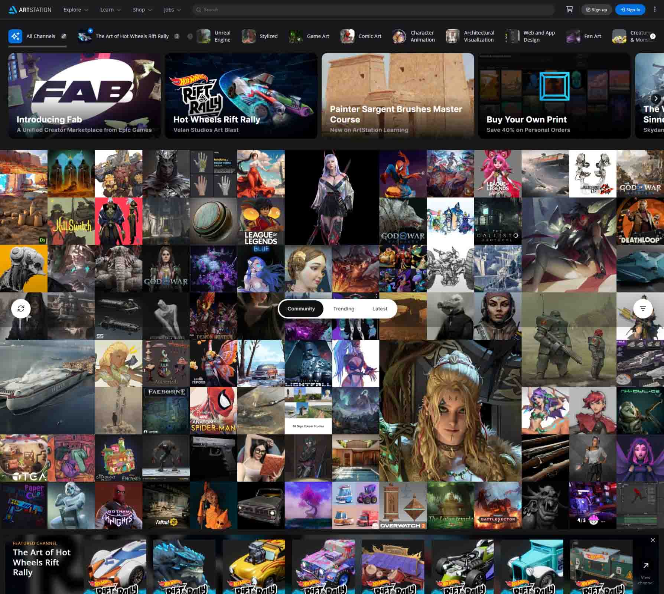The width and height of the screenshot is (664, 594).
Task: Refresh the artwork grid with the circular arrows
Action: [21, 309]
